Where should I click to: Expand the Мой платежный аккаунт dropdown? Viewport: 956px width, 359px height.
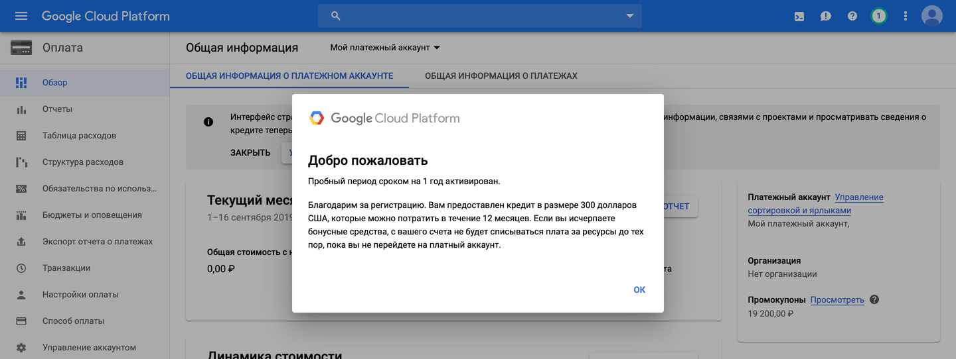pos(385,48)
